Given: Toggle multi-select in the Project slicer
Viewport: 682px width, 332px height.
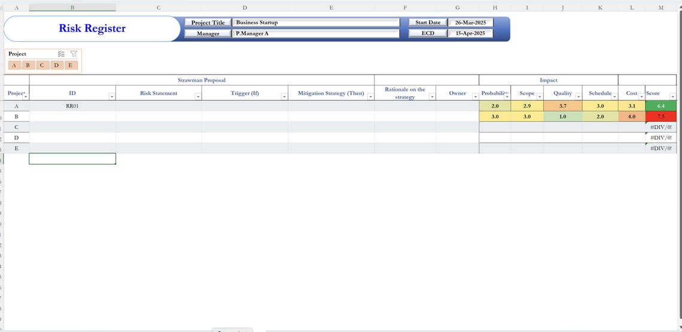Looking at the screenshot, I should pyautogui.click(x=62, y=54).
